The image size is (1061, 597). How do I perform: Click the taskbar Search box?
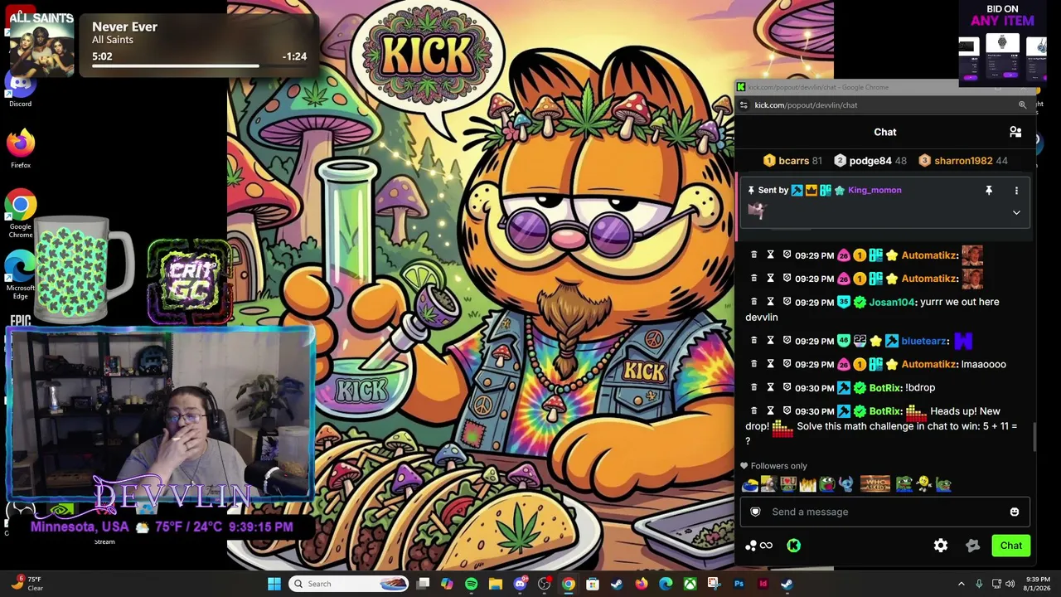pos(350,584)
